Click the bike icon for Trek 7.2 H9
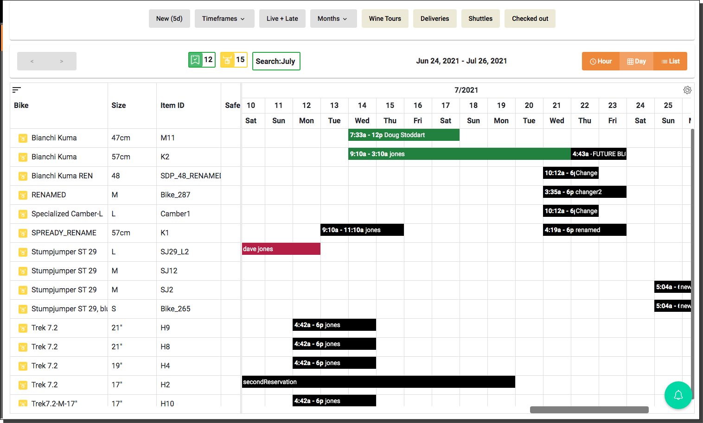 [x=23, y=328]
